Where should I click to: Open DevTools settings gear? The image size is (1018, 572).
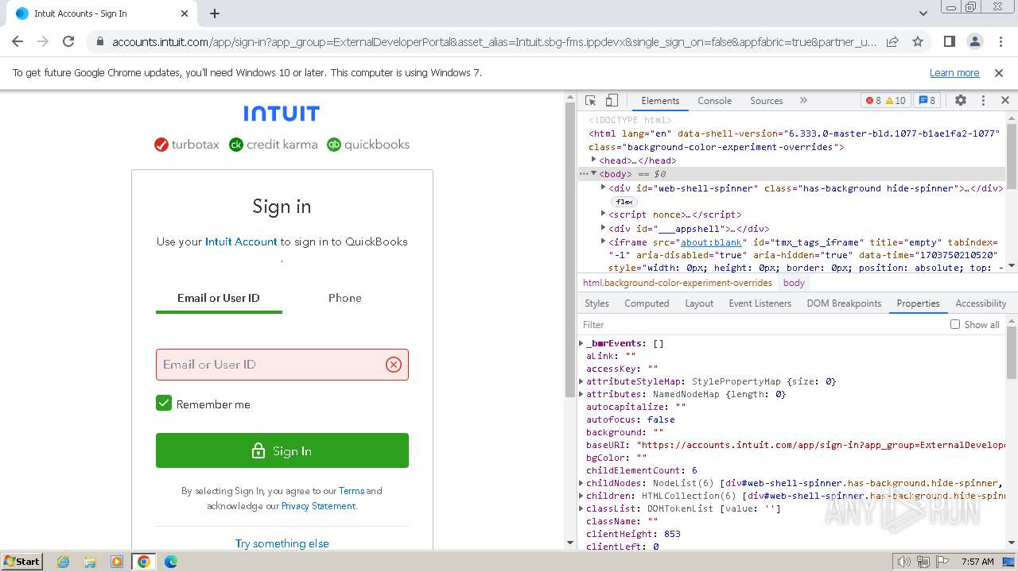tap(961, 101)
